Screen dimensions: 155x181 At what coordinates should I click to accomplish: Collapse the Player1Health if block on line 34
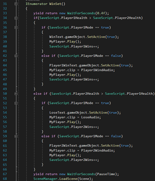point(16,18)
